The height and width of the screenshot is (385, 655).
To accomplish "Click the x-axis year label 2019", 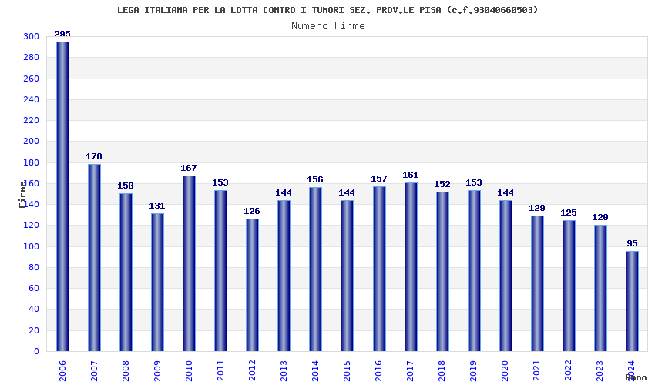I will point(474,371).
